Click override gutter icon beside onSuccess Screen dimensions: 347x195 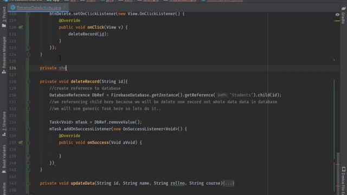click(x=21, y=142)
